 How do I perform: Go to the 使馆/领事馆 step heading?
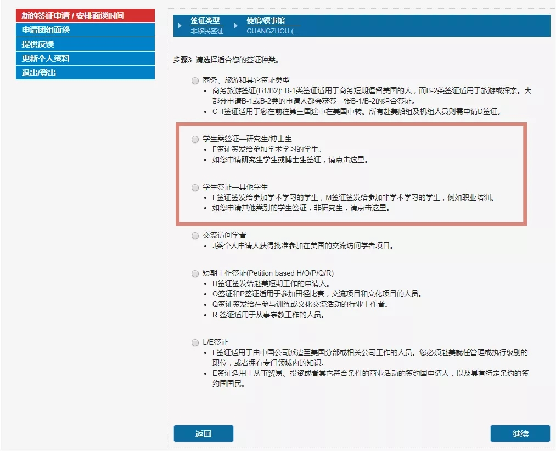[266, 21]
